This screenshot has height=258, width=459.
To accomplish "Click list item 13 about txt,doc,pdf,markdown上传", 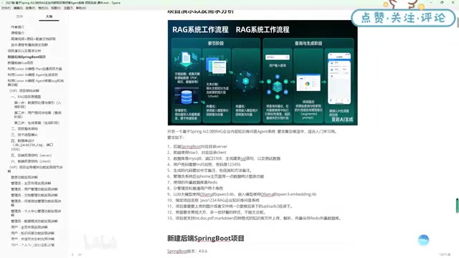I will pos(255,218).
